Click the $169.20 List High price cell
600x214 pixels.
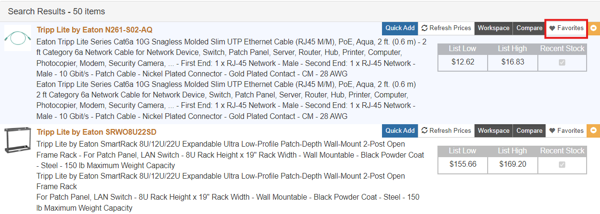click(x=512, y=164)
